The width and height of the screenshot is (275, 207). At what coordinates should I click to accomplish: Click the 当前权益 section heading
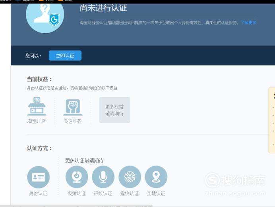(x=39, y=79)
